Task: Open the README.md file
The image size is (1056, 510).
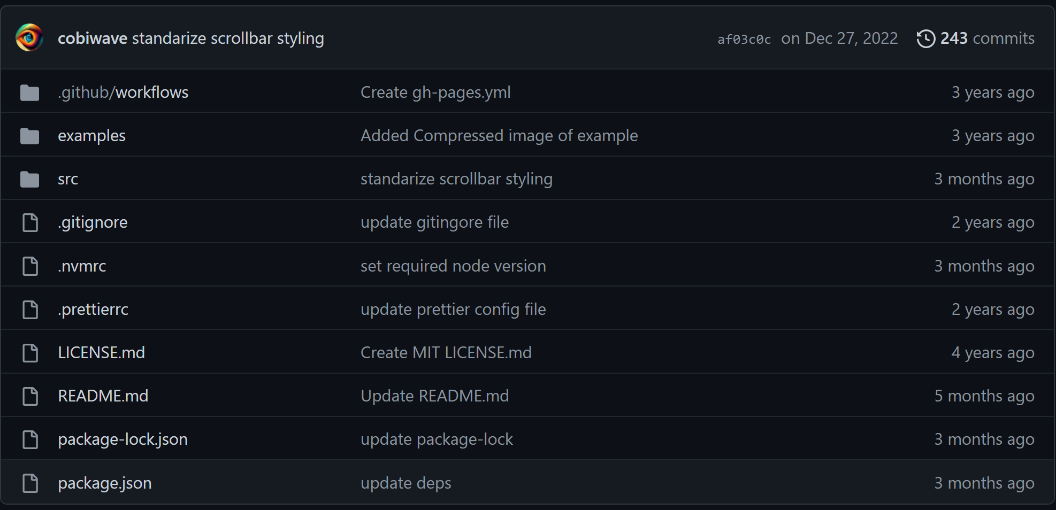Action: (x=103, y=396)
